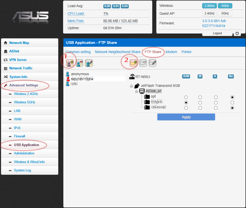246x208 pixels.
Task: Collapse the JetFlash Transcend 8GB tree node
Action: click(131, 86)
